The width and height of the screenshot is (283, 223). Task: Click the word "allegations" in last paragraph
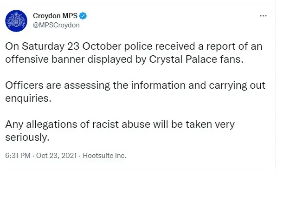click(x=51, y=125)
